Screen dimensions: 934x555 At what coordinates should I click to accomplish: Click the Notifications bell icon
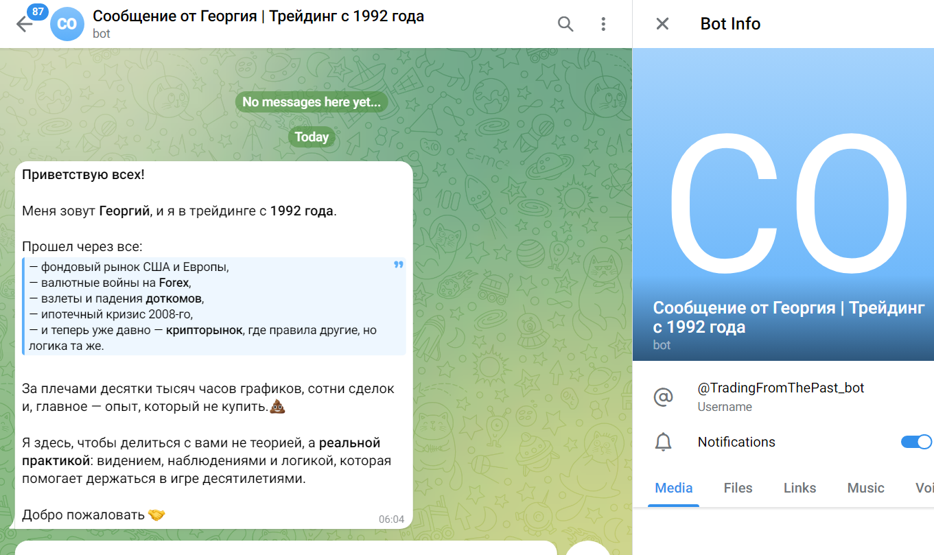point(663,442)
